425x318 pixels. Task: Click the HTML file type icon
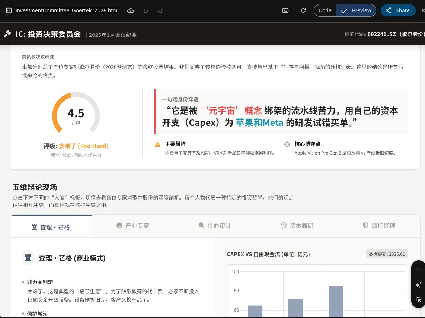tap(9, 10)
